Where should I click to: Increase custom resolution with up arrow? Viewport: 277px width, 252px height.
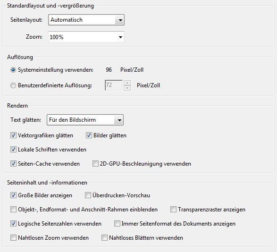coord(127,83)
